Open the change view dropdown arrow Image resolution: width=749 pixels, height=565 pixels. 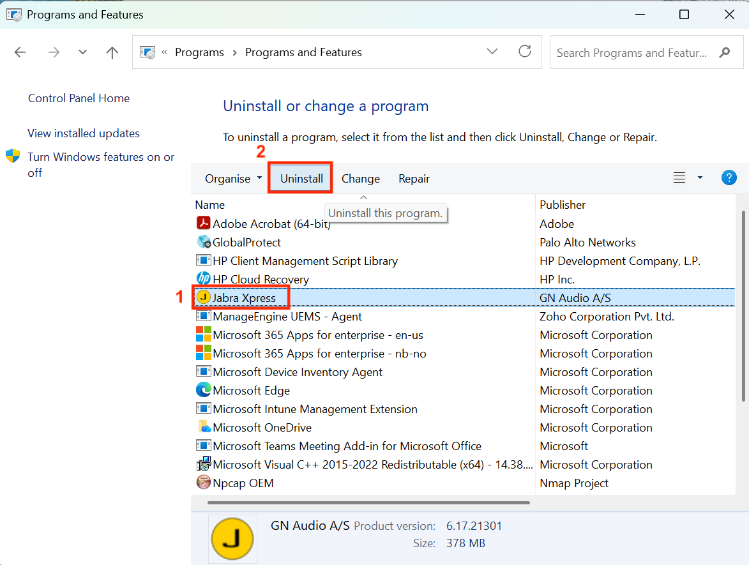coord(700,177)
